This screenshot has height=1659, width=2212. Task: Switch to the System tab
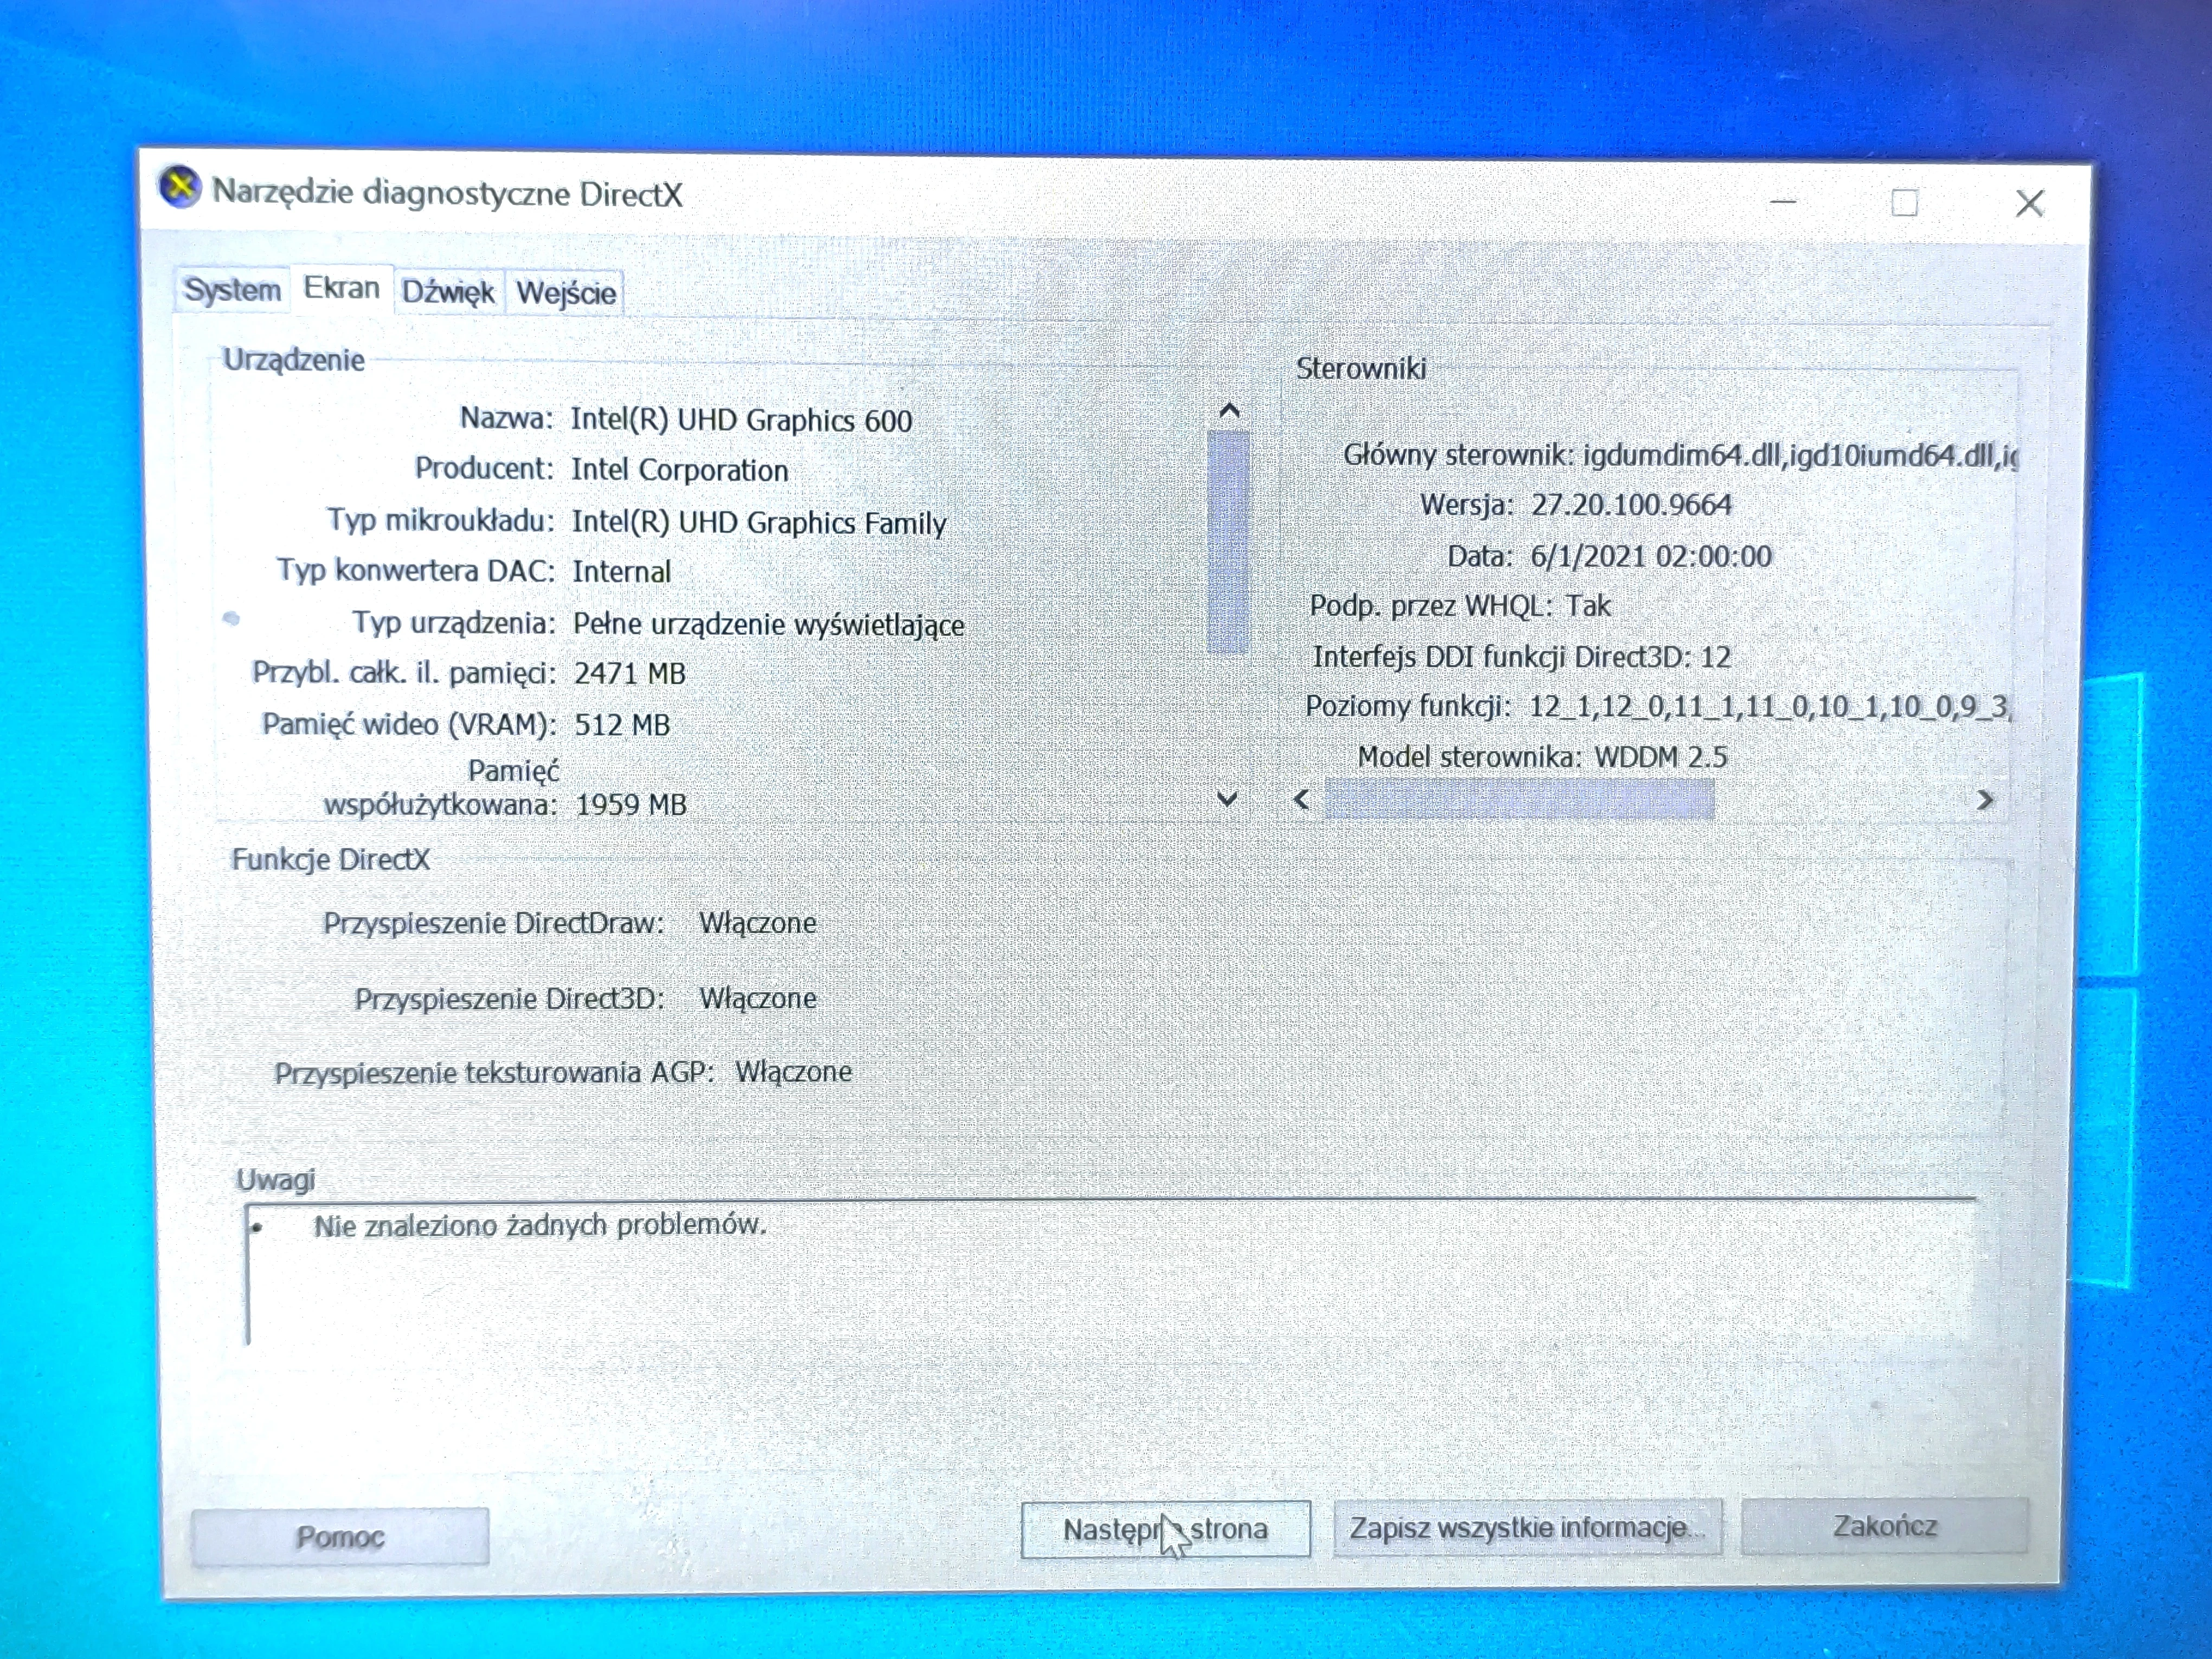[x=232, y=291]
